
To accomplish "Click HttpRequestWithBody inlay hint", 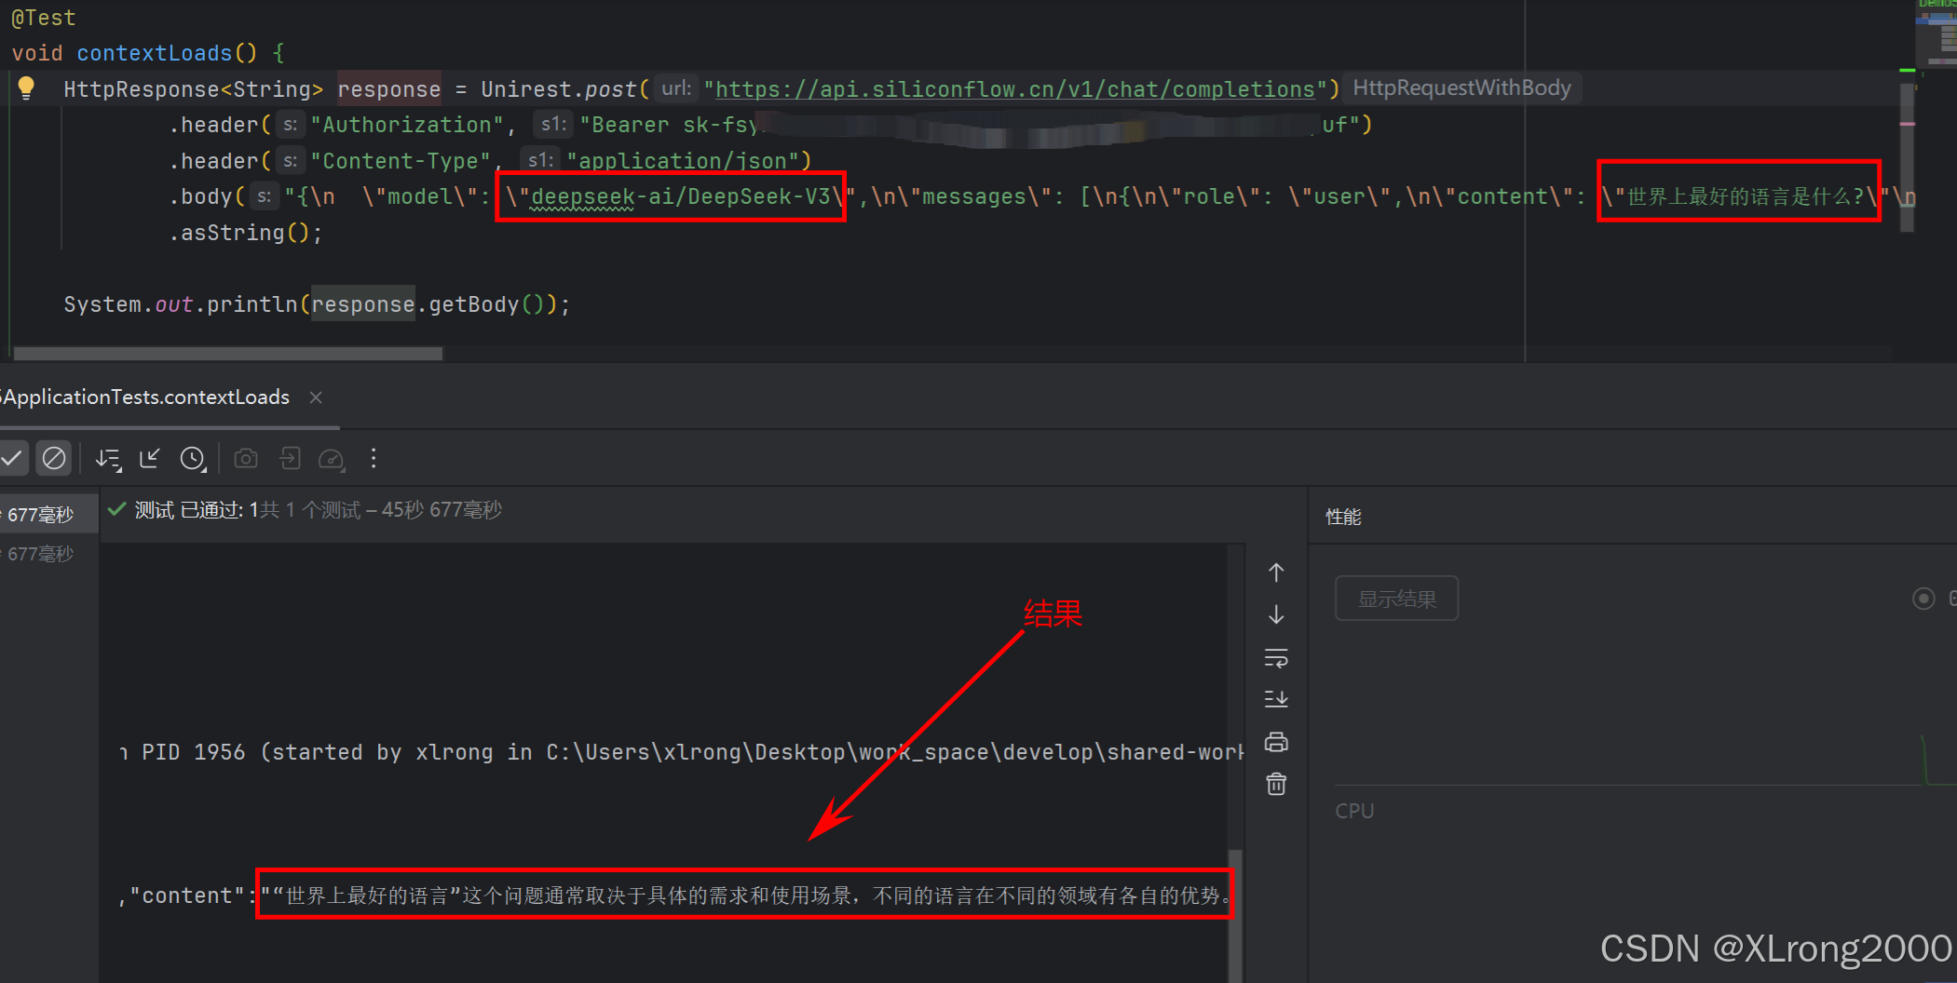I will [1461, 88].
